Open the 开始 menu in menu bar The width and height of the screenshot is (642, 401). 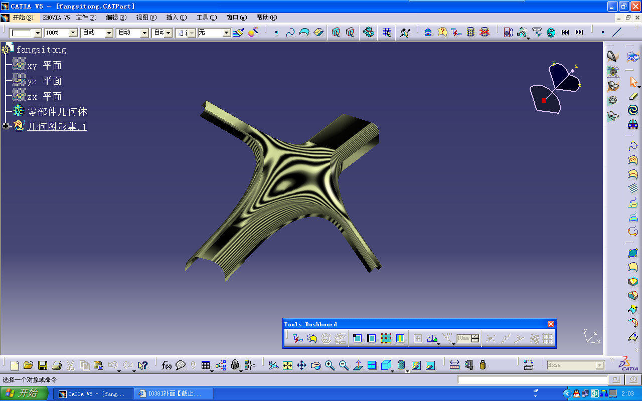[23, 17]
